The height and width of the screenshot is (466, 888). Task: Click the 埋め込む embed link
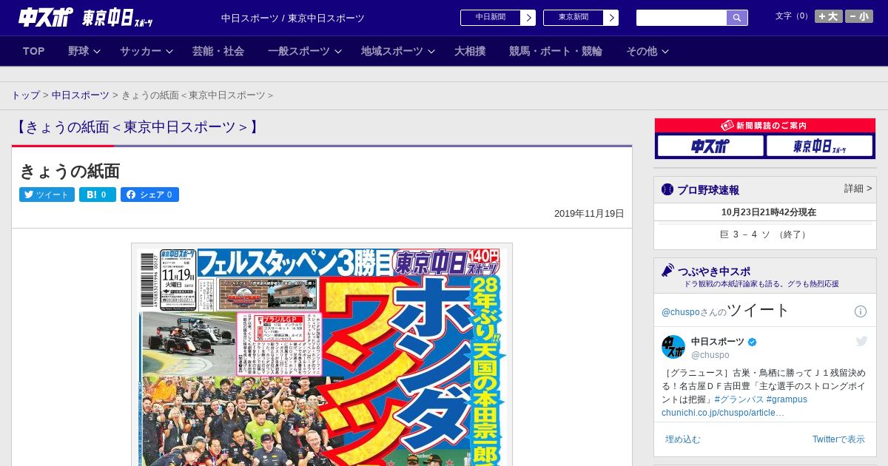pyautogui.click(x=682, y=439)
